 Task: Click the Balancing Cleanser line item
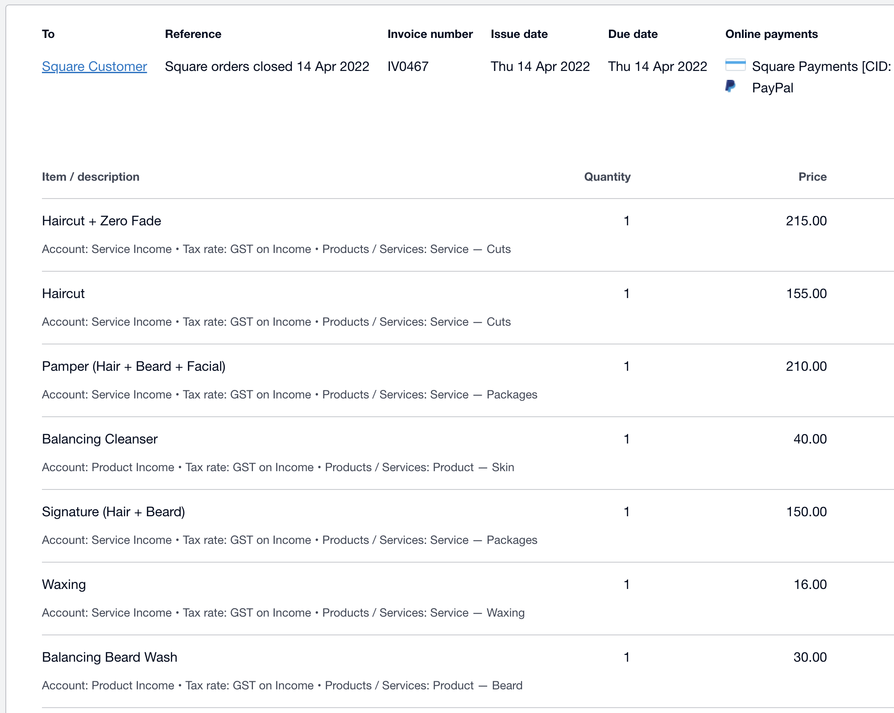[99, 439]
